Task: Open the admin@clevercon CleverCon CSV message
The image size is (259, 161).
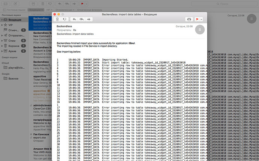Action: click(40, 110)
